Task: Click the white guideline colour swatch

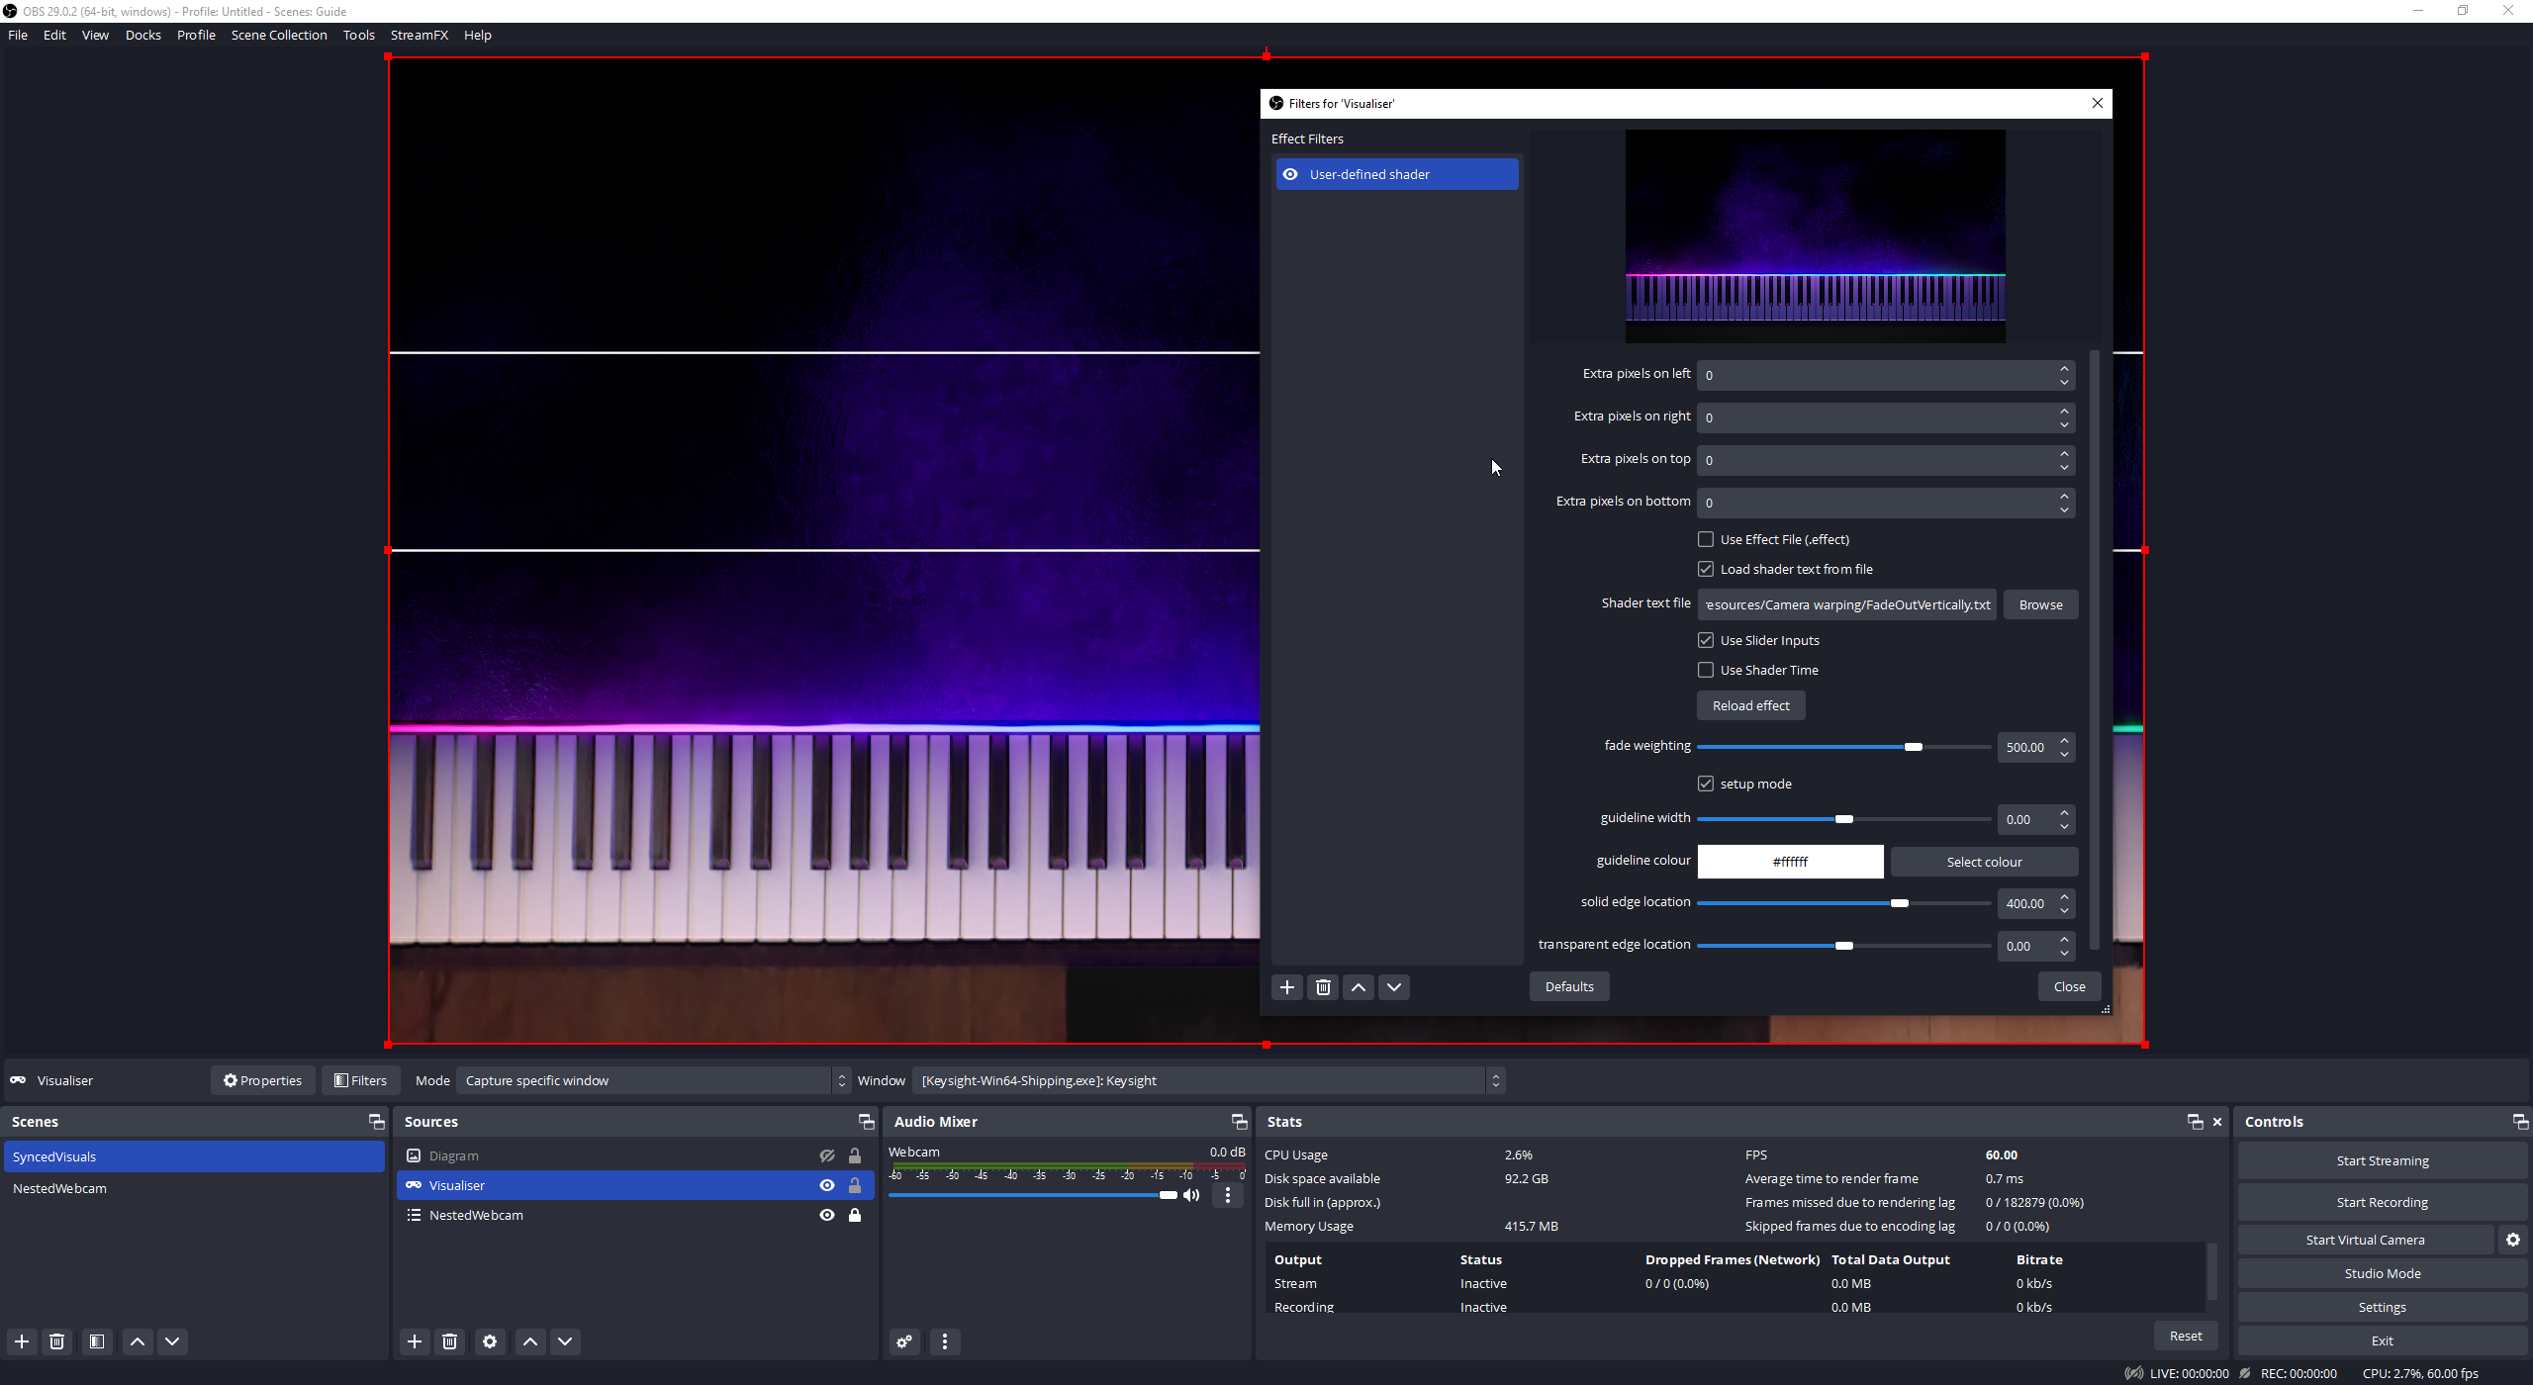Action: [x=1790, y=862]
